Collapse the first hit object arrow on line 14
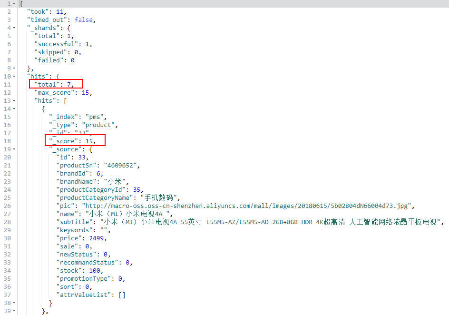 pyautogui.click(x=14, y=109)
